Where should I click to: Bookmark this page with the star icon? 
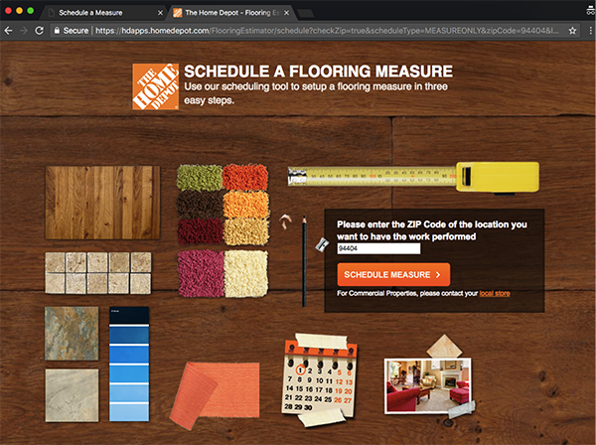tap(572, 31)
